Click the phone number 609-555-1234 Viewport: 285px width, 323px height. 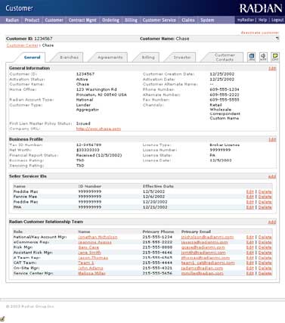[x=225, y=89]
